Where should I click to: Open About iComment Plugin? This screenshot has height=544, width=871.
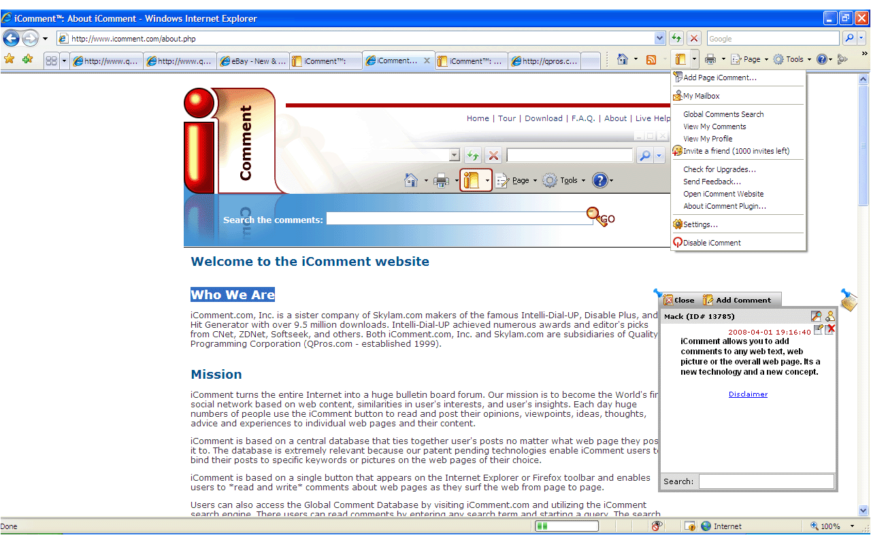[738, 206]
